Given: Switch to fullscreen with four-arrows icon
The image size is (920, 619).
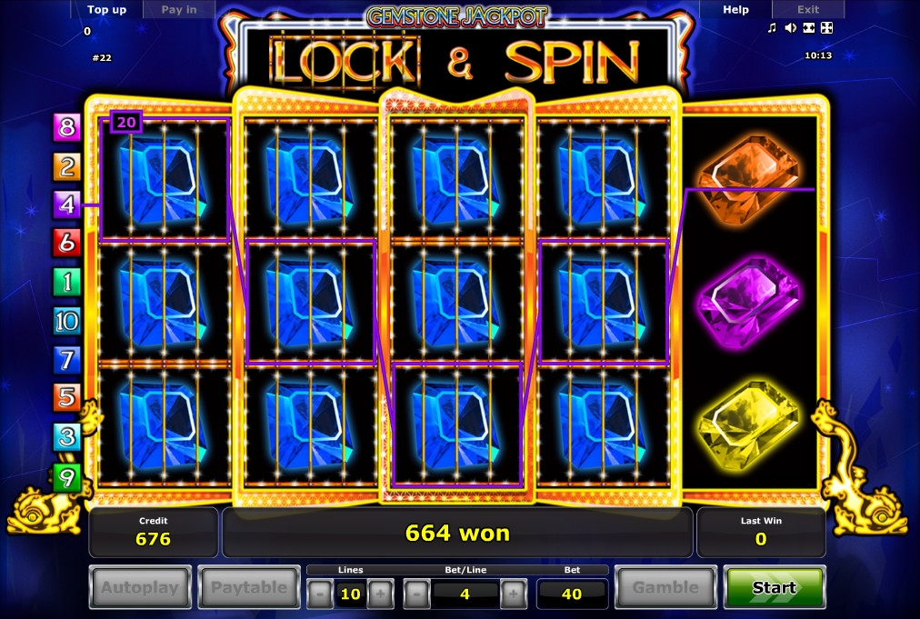Looking at the screenshot, I should pos(826,27).
